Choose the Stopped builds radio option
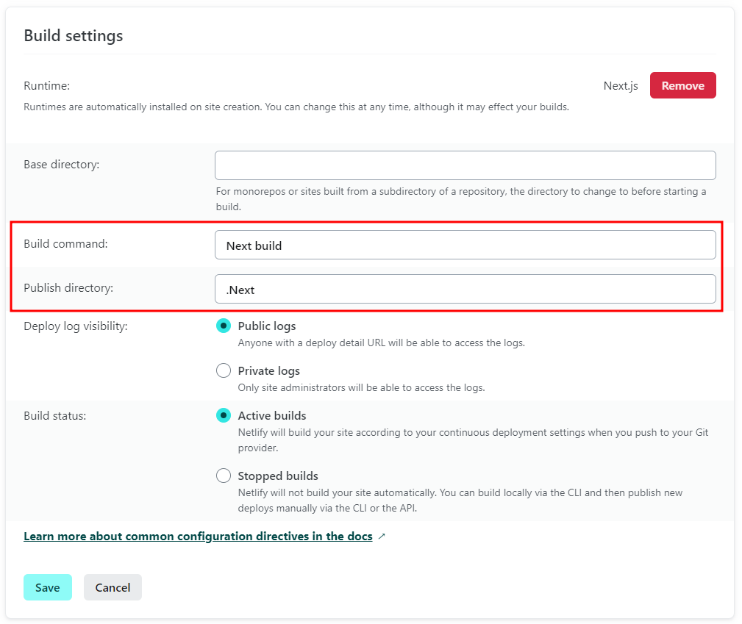 point(224,476)
